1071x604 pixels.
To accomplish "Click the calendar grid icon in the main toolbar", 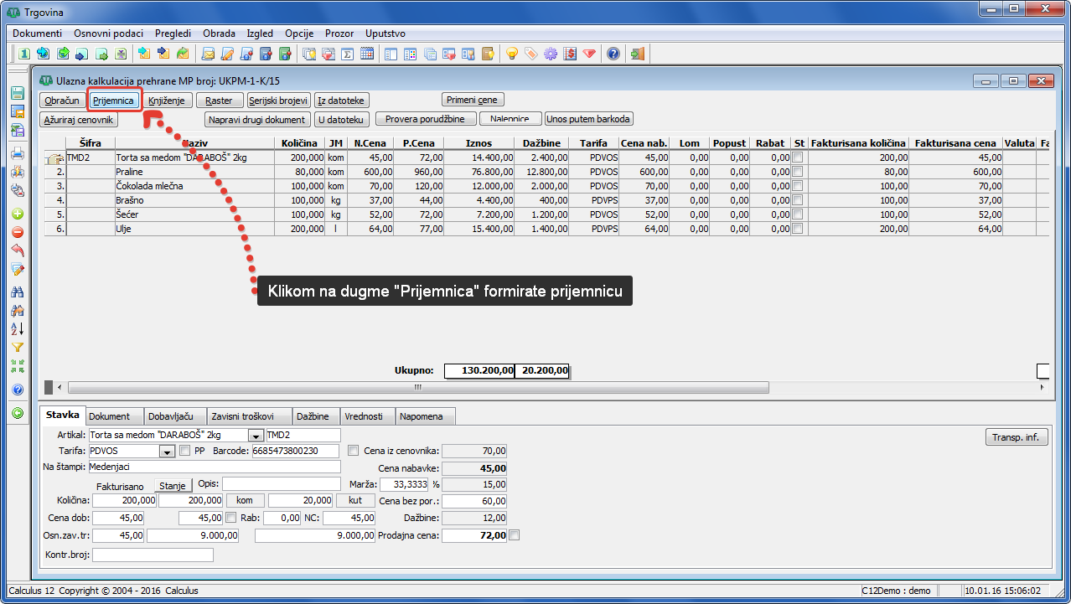I will [367, 54].
